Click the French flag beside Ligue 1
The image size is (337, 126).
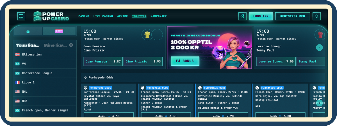[x=17, y=82]
